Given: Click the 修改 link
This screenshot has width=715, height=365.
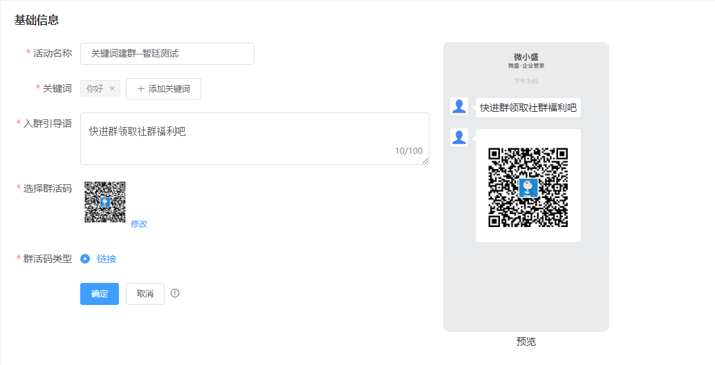Looking at the screenshot, I should click(139, 224).
